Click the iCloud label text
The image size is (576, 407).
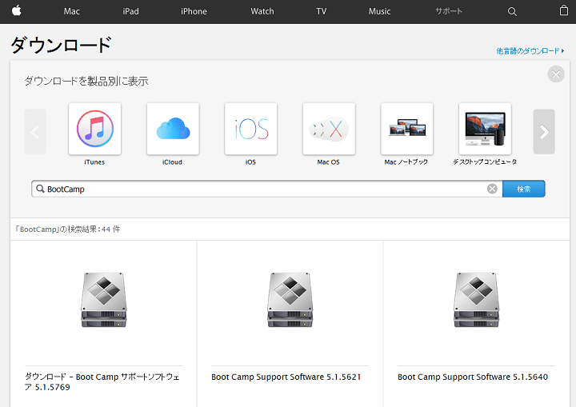tap(172, 162)
